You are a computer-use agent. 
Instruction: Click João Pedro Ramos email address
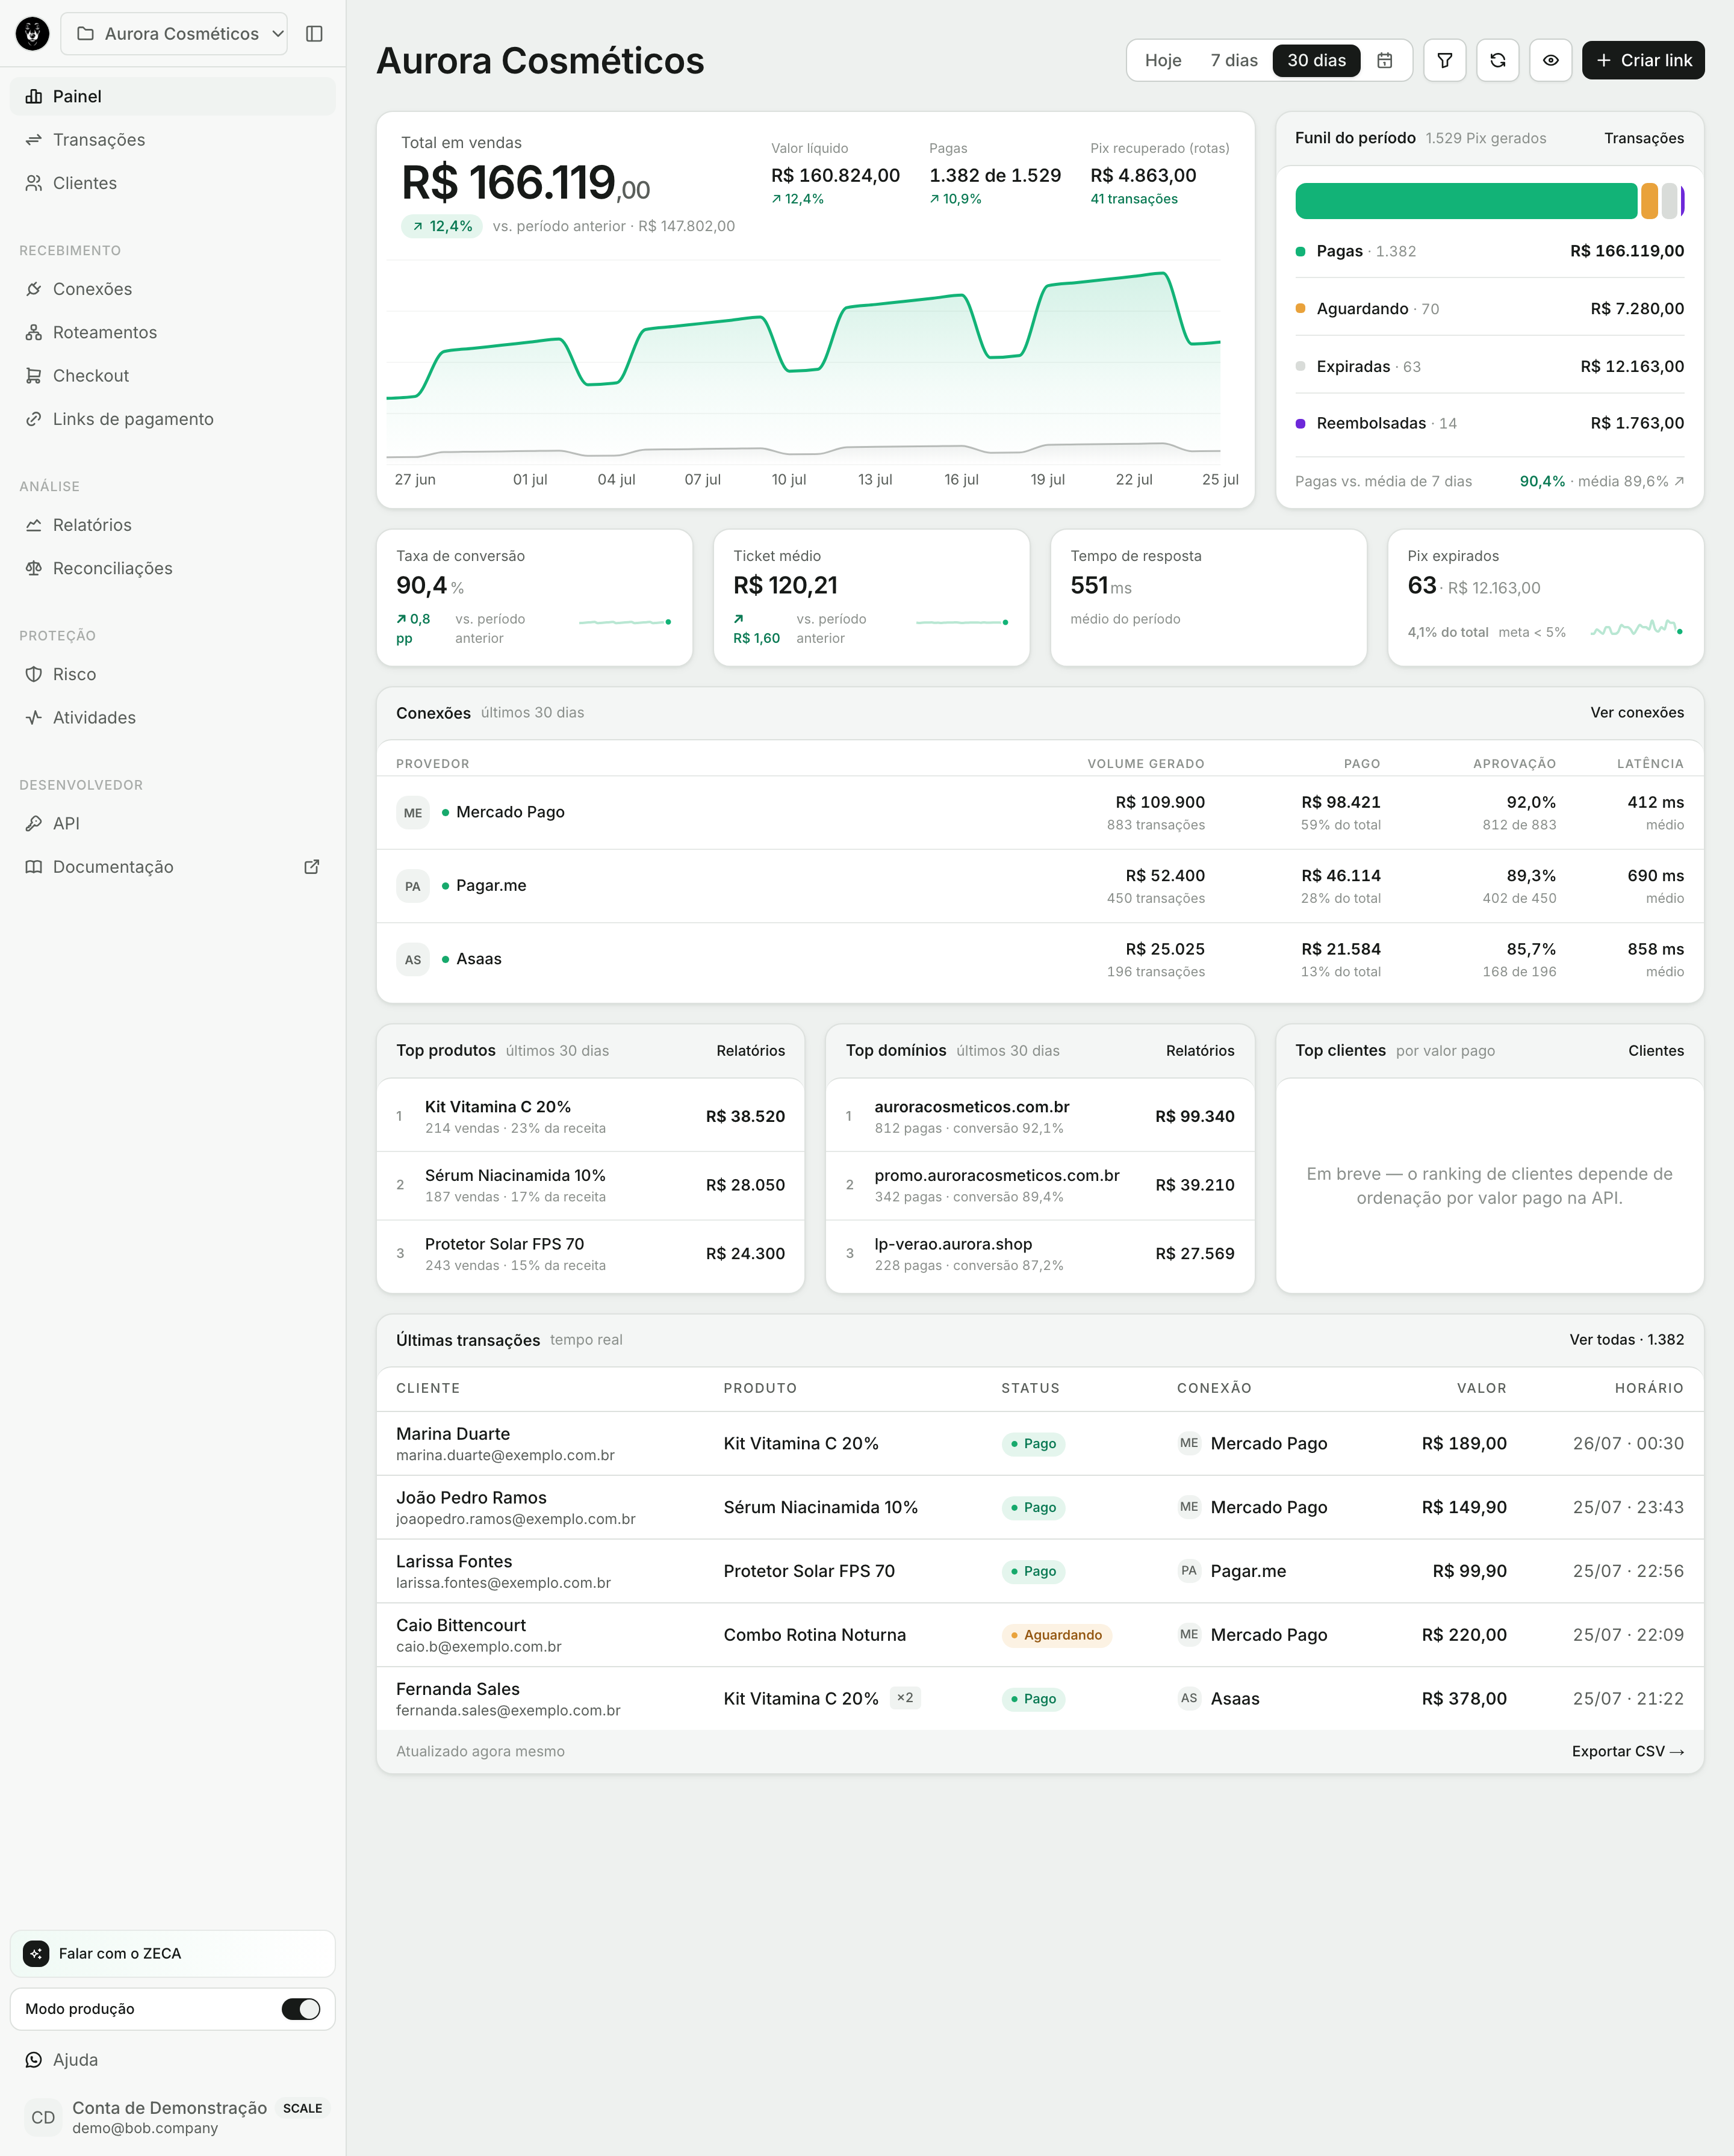pos(515,1519)
